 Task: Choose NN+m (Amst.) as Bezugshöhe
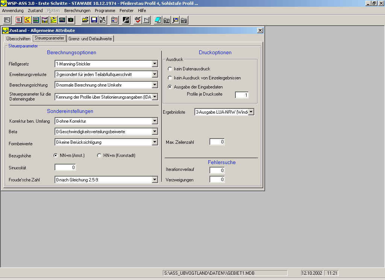coord(56,155)
